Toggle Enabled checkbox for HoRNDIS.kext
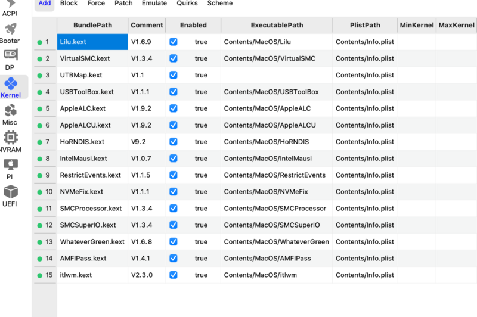This screenshot has height=317, width=477. 174,142
